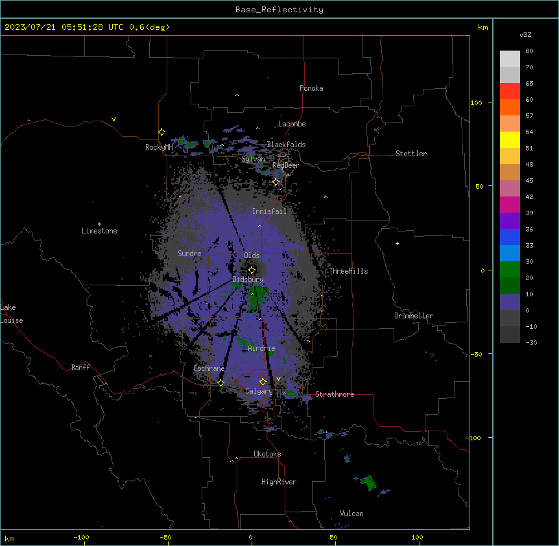The image size is (559, 546).
Task: Click the Stettler label
Action: (x=411, y=154)
